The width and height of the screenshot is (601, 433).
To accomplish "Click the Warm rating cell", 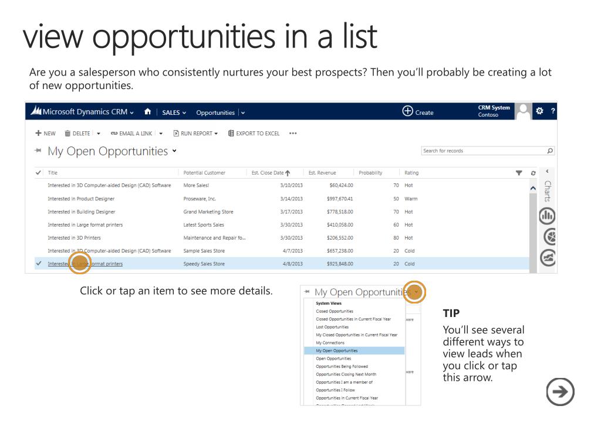I will click(x=411, y=199).
